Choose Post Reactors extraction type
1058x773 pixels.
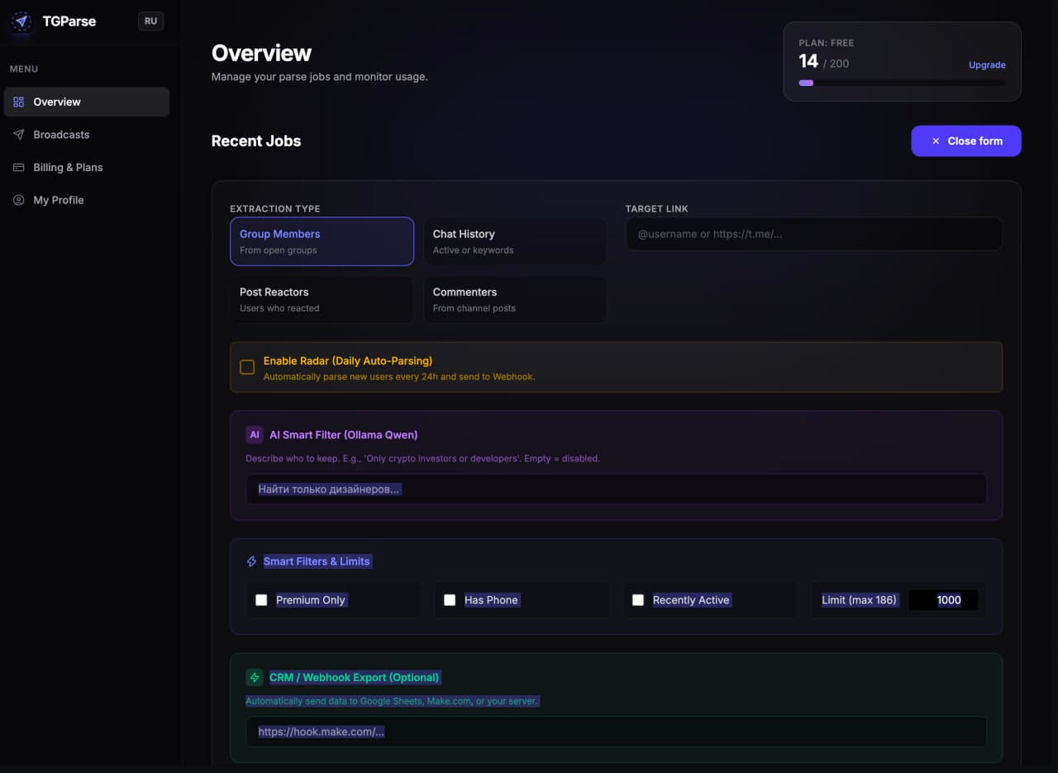click(322, 299)
